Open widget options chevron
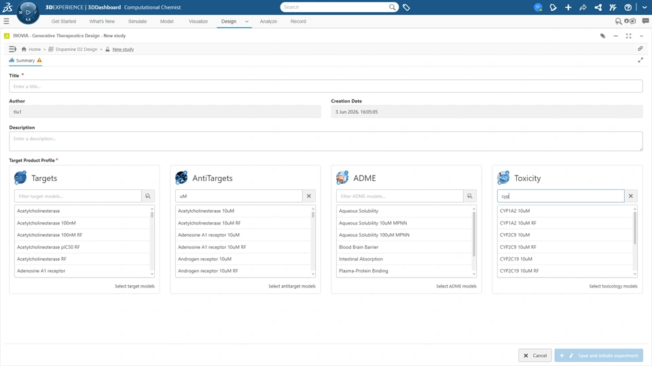The image size is (652, 366). coord(641,36)
